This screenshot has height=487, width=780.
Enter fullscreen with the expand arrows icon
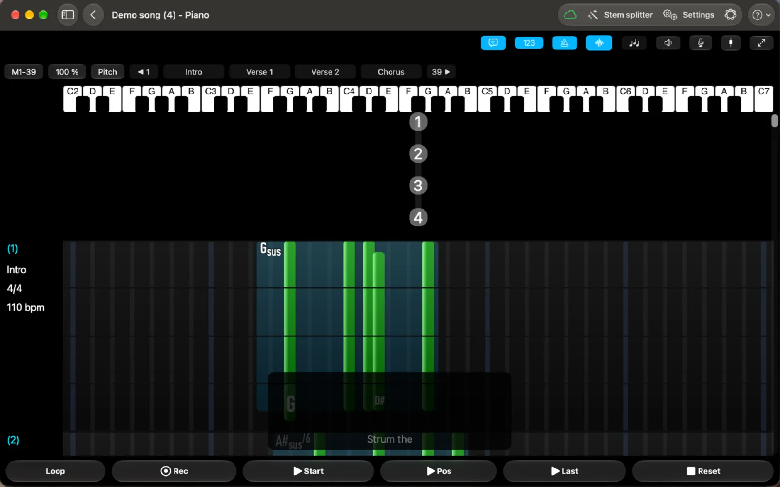[761, 43]
